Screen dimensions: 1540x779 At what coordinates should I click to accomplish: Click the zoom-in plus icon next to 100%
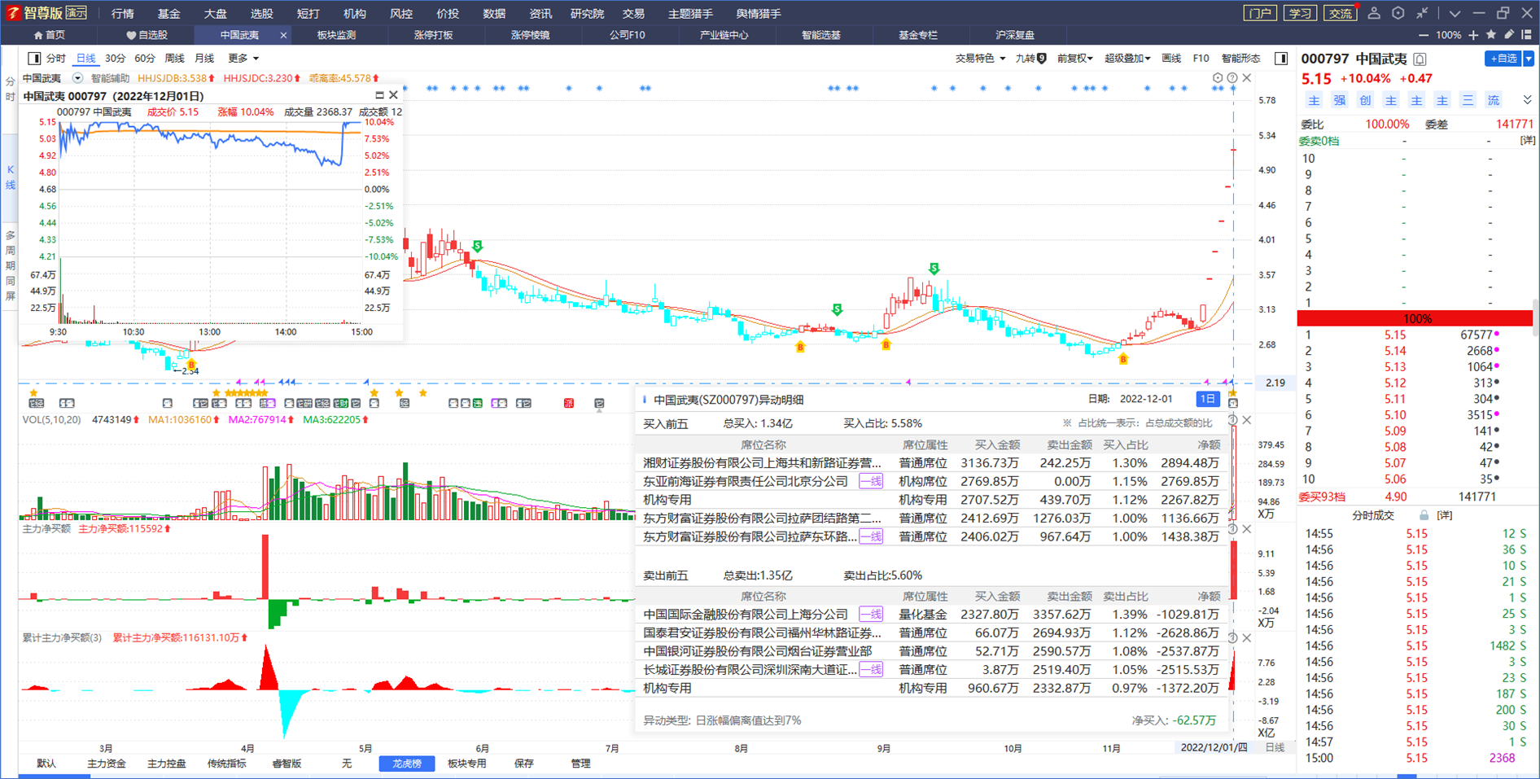pyautogui.click(x=1473, y=35)
